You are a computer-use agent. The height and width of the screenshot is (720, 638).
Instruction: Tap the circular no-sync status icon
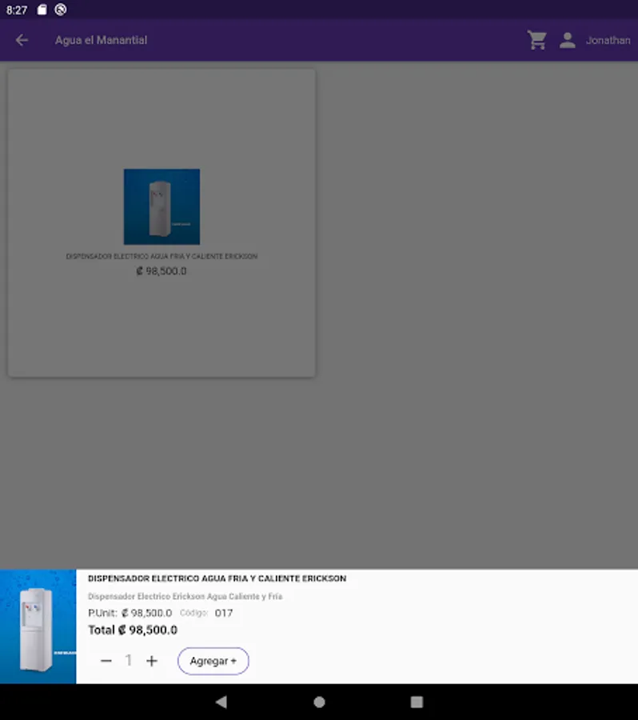click(x=61, y=10)
